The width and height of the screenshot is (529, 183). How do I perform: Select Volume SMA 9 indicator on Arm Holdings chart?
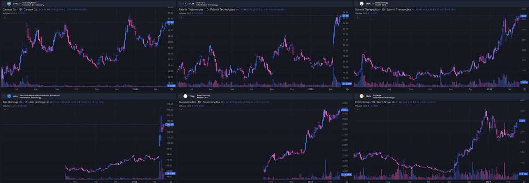click(x=11, y=106)
